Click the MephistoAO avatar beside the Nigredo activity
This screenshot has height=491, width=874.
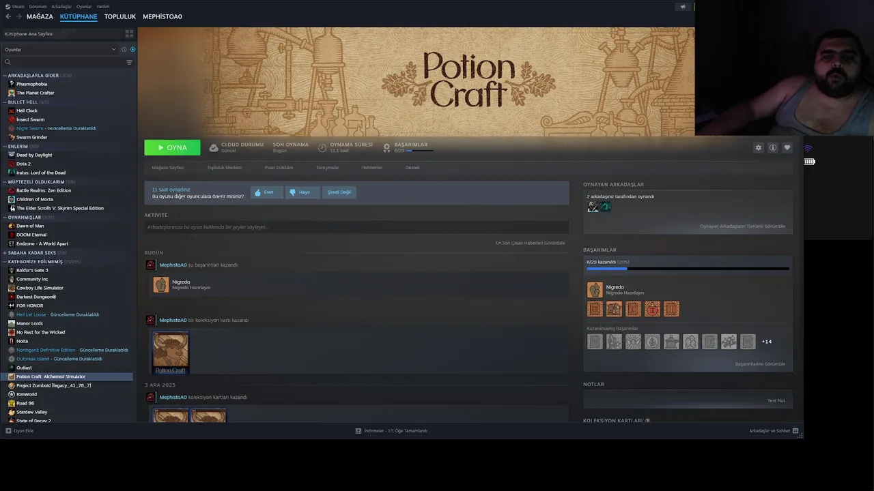pyautogui.click(x=150, y=265)
